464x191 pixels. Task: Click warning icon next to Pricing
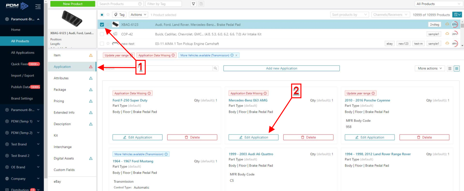91,101
